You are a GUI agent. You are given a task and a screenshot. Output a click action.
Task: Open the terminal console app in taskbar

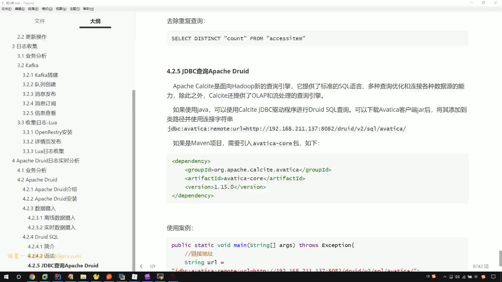[160, 277]
